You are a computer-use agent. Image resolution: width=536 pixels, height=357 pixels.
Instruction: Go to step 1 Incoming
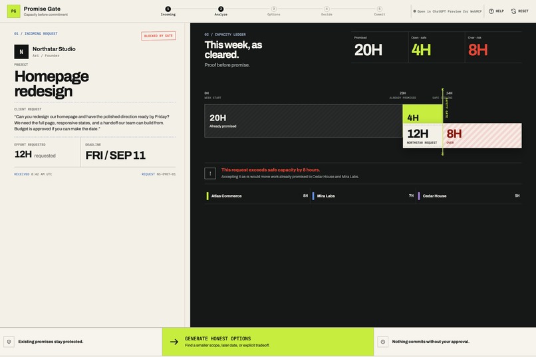click(168, 11)
